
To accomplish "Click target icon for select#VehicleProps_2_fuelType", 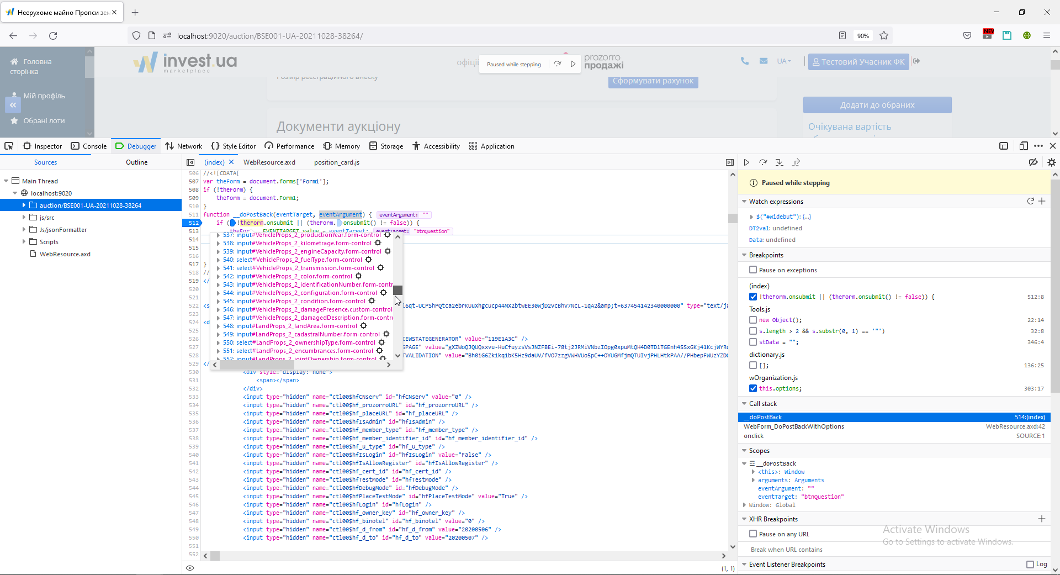I will 368,260.
